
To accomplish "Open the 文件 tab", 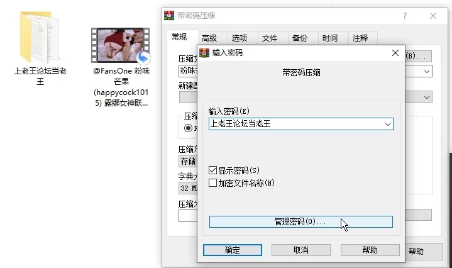I will point(273,38).
